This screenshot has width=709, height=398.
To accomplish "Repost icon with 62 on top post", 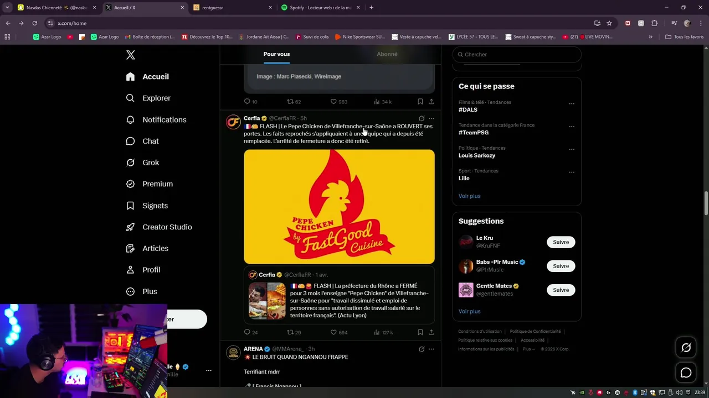I will tap(290, 102).
